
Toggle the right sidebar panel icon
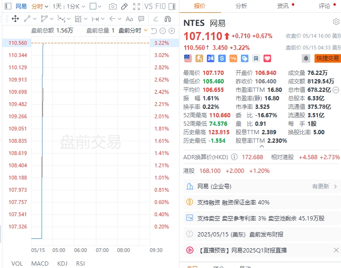click(x=172, y=7)
